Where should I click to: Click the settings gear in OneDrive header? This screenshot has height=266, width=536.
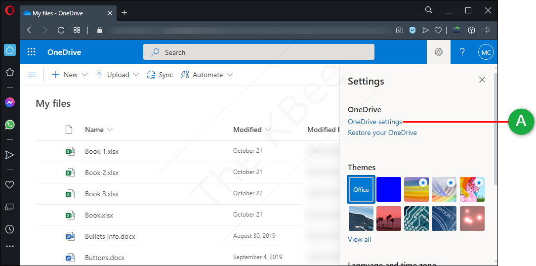[439, 52]
